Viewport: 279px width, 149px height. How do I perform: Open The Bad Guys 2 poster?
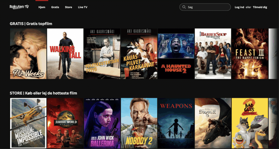coord(250,123)
